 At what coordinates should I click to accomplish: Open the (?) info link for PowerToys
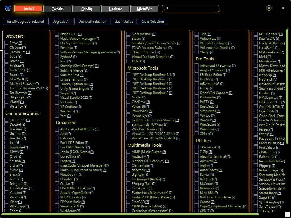150,116
